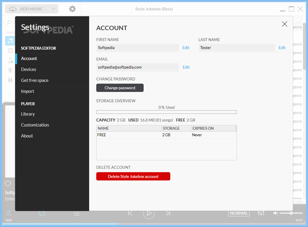Skip to previous track
Image resolution: width=308 pixels, height=227 pixels.
130,213
